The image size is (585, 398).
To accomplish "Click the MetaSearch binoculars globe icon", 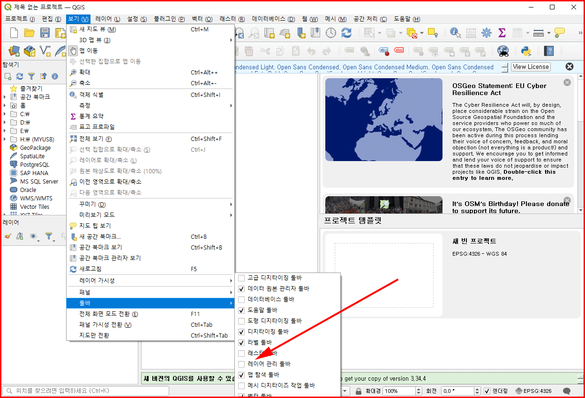I will (x=503, y=51).
